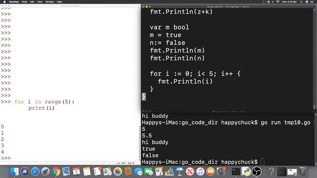
Task: Click output number '4' in IDLE
Action: (2, 152)
